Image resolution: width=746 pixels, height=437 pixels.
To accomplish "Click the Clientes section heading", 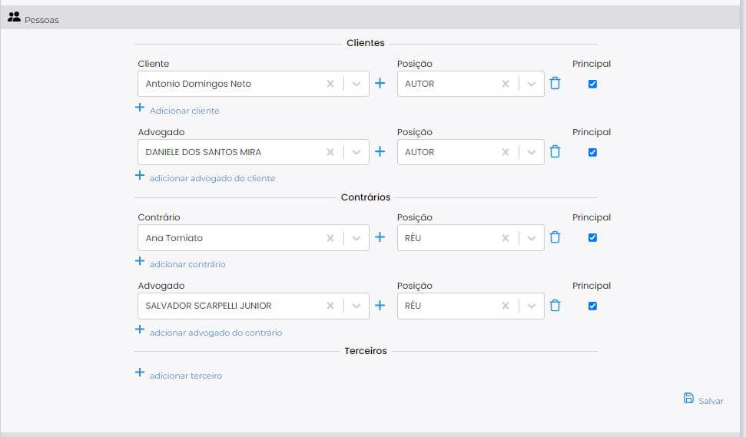I will coord(366,43).
